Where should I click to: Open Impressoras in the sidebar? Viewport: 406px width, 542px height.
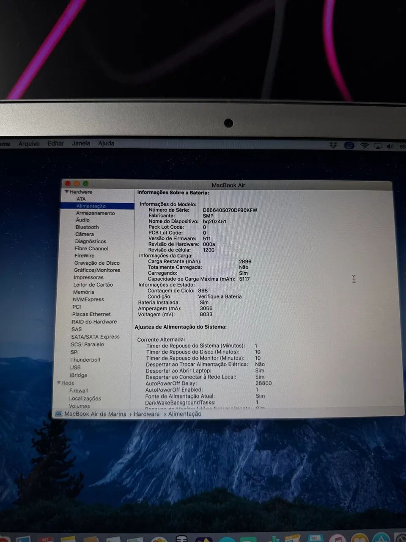click(88, 277)
